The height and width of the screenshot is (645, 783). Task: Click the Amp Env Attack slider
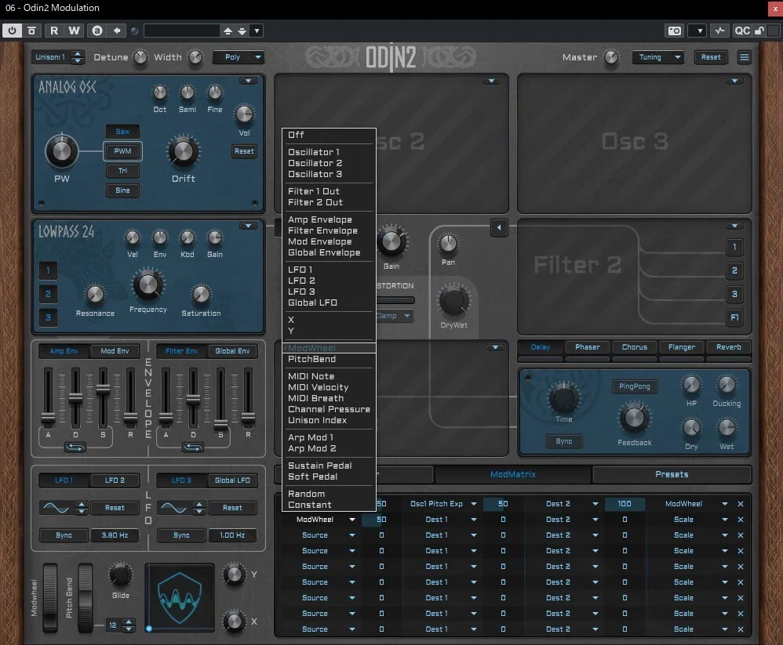48,398
